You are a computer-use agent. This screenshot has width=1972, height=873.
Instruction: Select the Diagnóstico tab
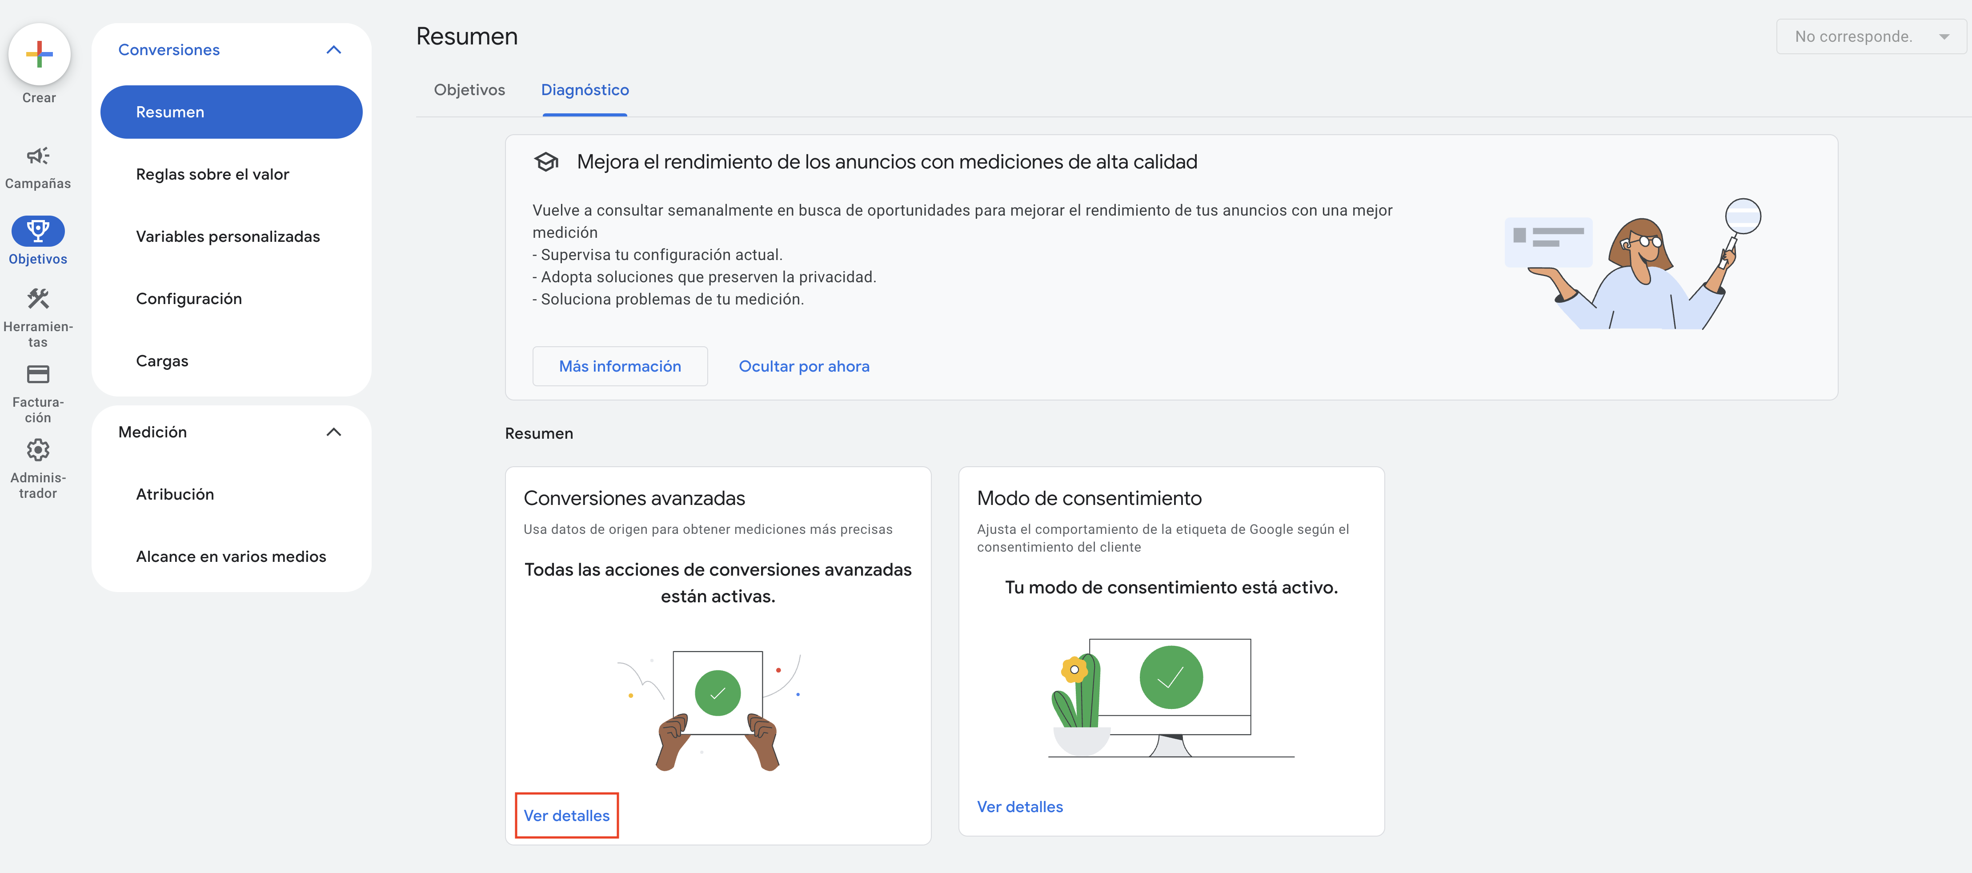pyautogui.click(x=585, y=90)
